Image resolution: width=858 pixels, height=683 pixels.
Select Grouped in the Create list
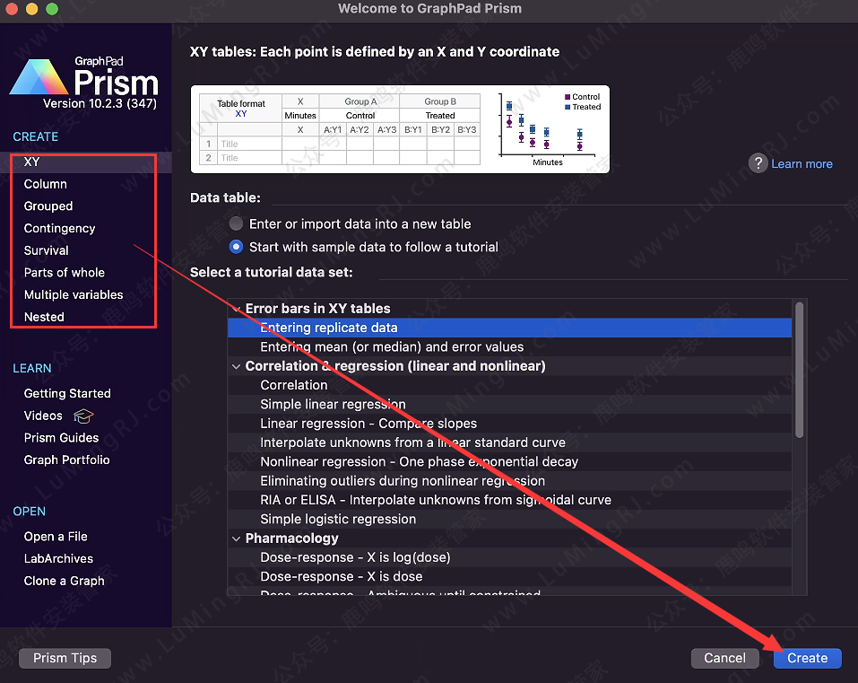point(48,206)
